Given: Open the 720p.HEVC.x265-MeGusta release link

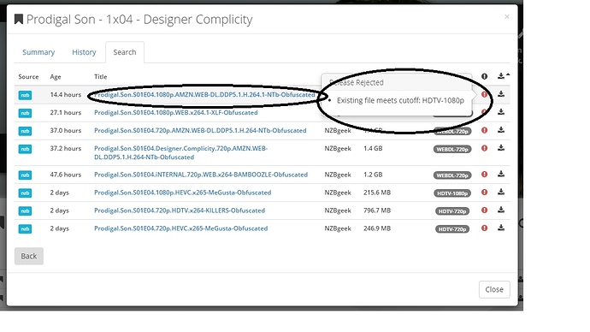Looking at the screenshot, I should (x=181, y=228).
